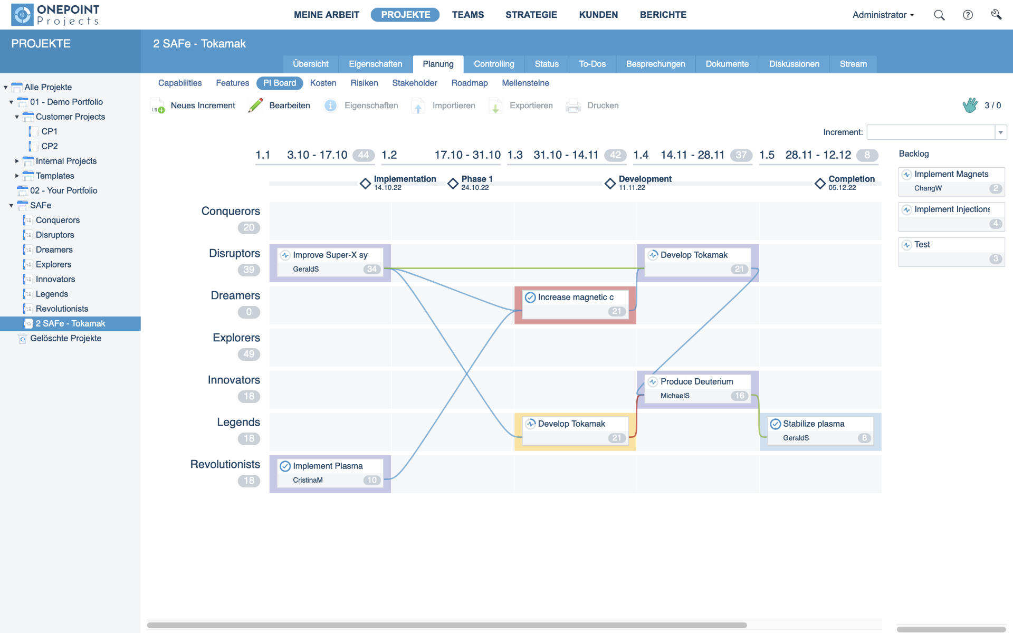
Task: Open the Increment selection dropdown
Action: [1001, 132]
